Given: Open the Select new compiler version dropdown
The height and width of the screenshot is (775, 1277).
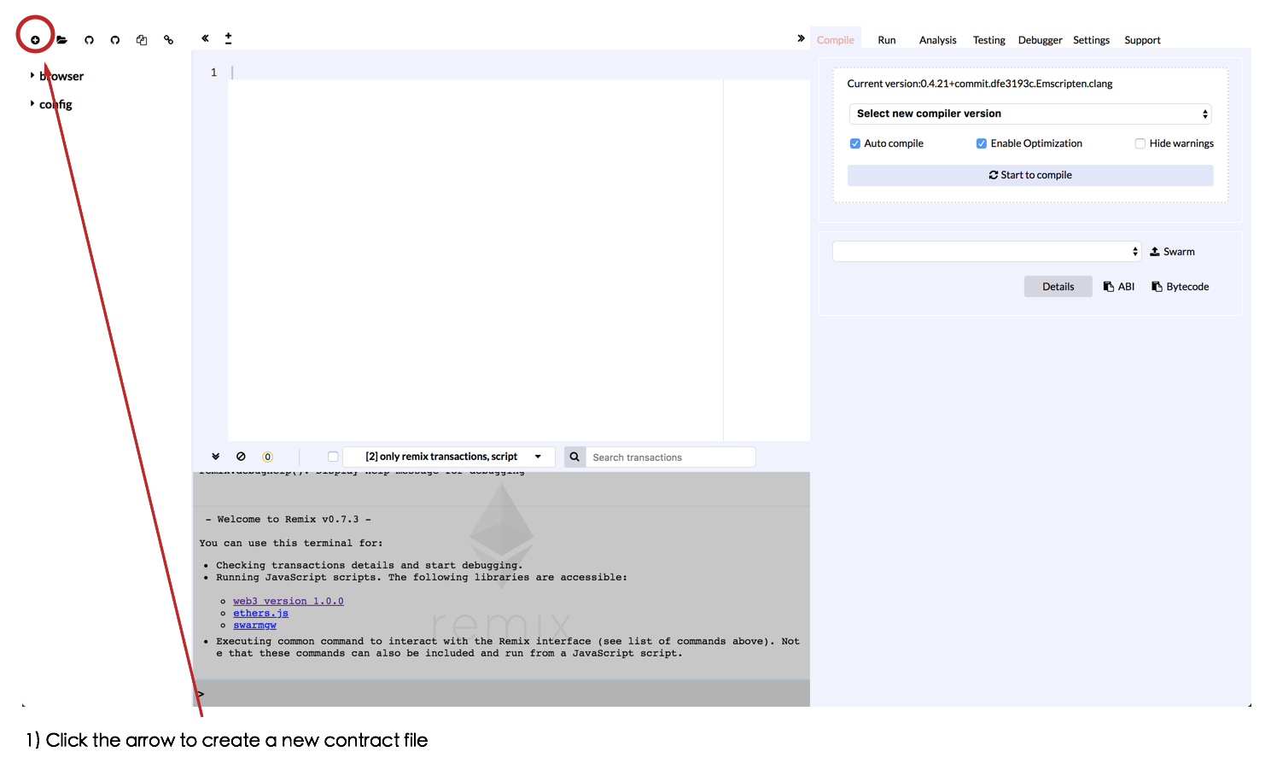Looking at the screenshot, I should pyautogui.click(x=1030, y=114).
